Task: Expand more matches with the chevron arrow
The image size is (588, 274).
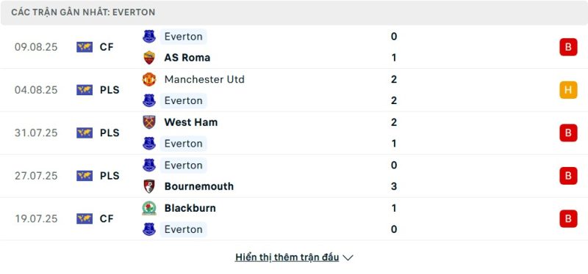Action: (x=348, y=258)
